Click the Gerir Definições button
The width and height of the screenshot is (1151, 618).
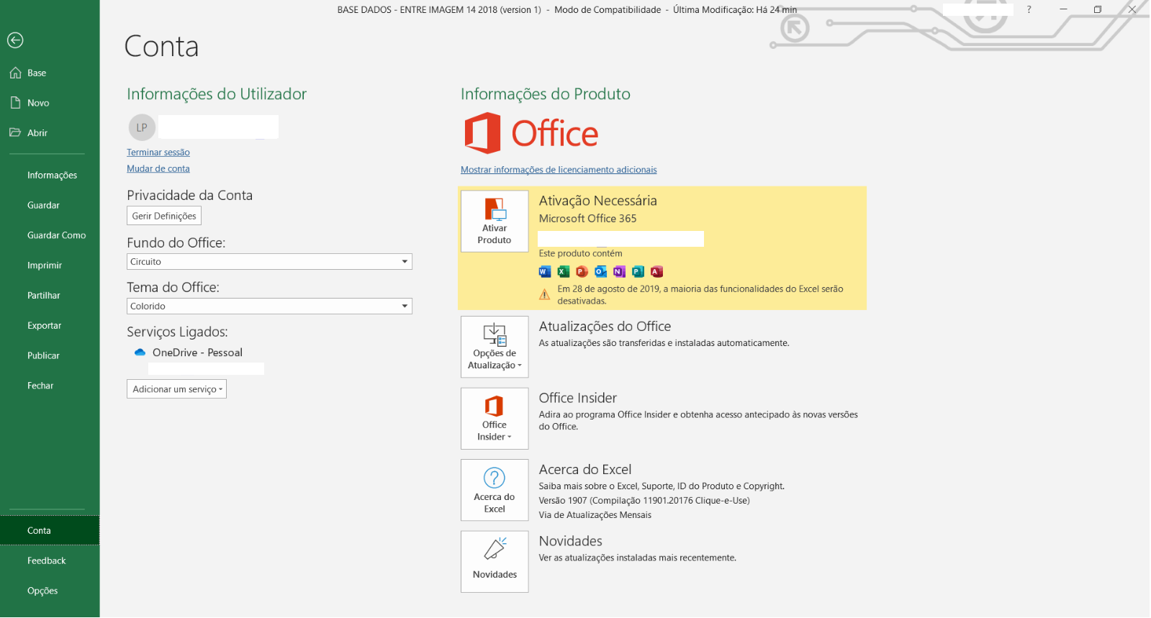click(164, 216)
